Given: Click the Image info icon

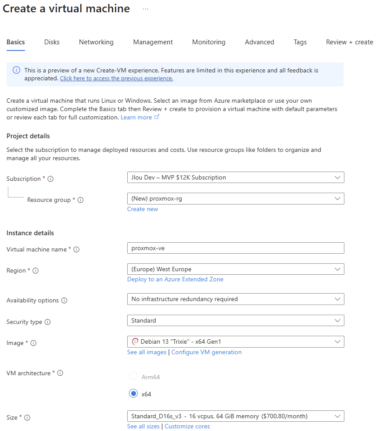Looking at the screenshot, I should coord(33,343).
